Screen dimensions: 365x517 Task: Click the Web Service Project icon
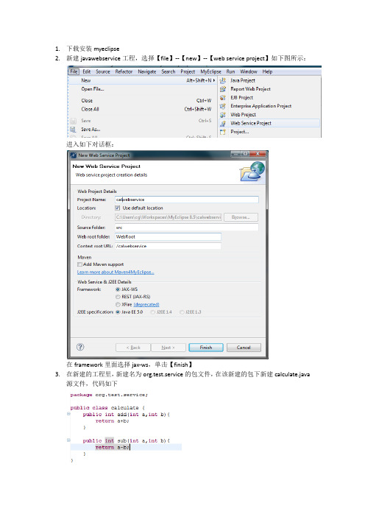tap(223, 123)
